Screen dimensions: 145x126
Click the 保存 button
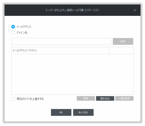tap(86, 98)
